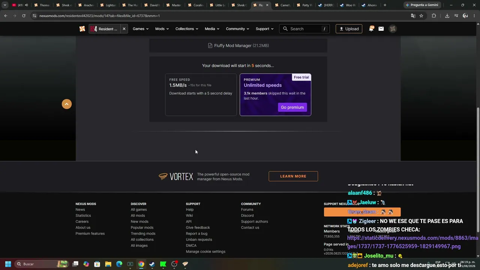Expand the Collections dropdown menu
The width and height of the screenshot is (480, 270).
coord(187,29)
